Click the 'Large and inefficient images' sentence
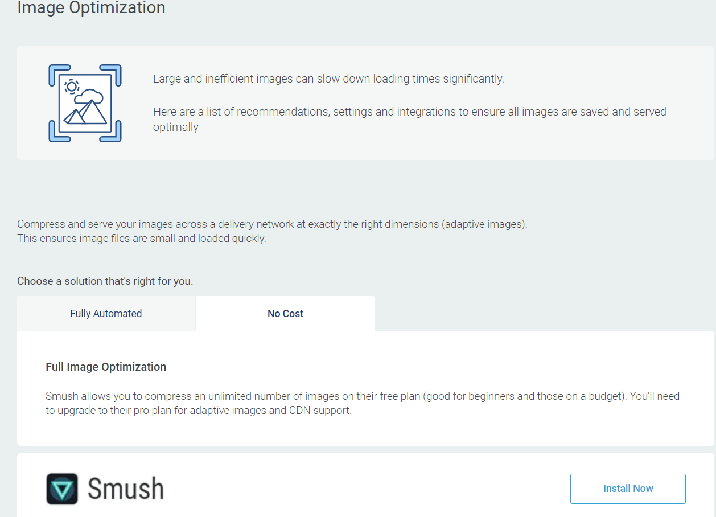 [328, 79]
